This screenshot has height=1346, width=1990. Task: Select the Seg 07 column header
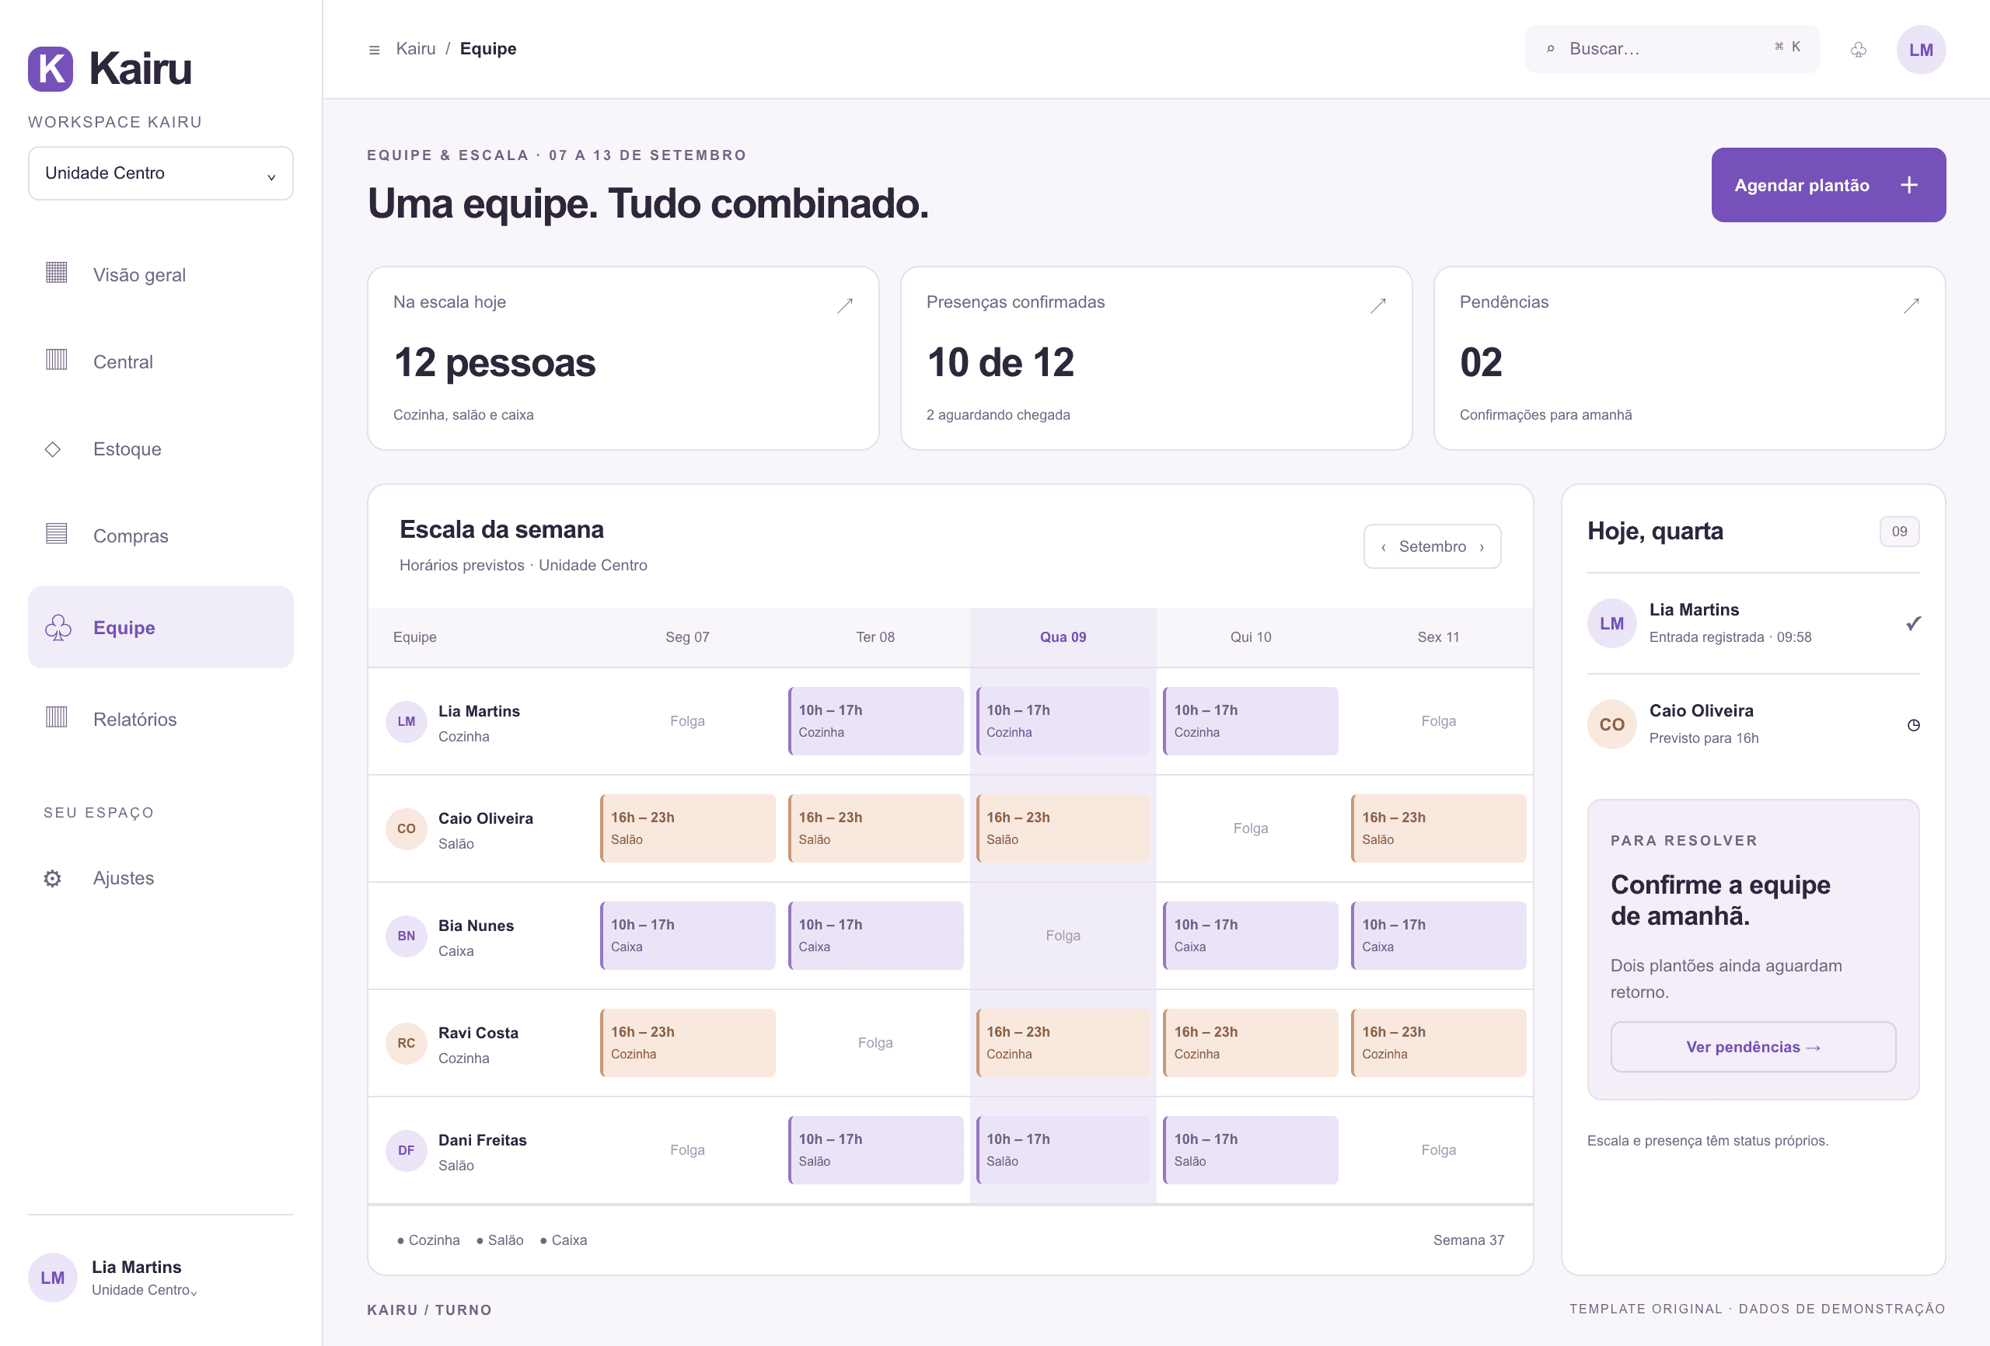688,637
